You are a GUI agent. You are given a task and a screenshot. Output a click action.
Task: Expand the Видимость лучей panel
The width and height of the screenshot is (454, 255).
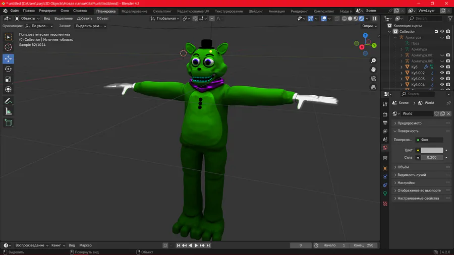point(421,175)
